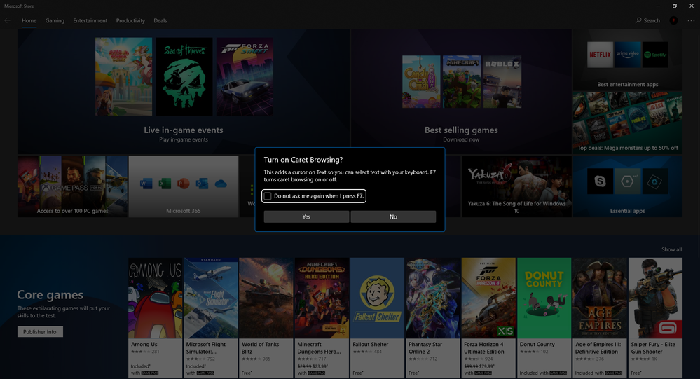The height and width of the screenshot is (379, 700).
Task: Open the Entertainment tab
Action: [90, 20]
